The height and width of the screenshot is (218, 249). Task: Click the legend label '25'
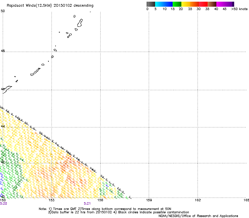coord(190,9)
